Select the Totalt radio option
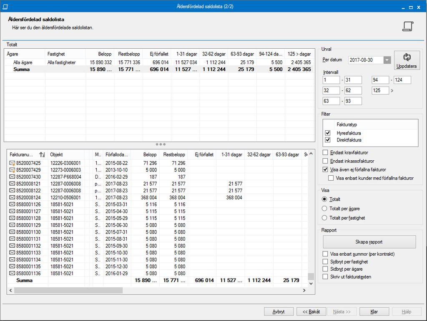The width and height of the screenshot is (427, 321). click(324, 199)
